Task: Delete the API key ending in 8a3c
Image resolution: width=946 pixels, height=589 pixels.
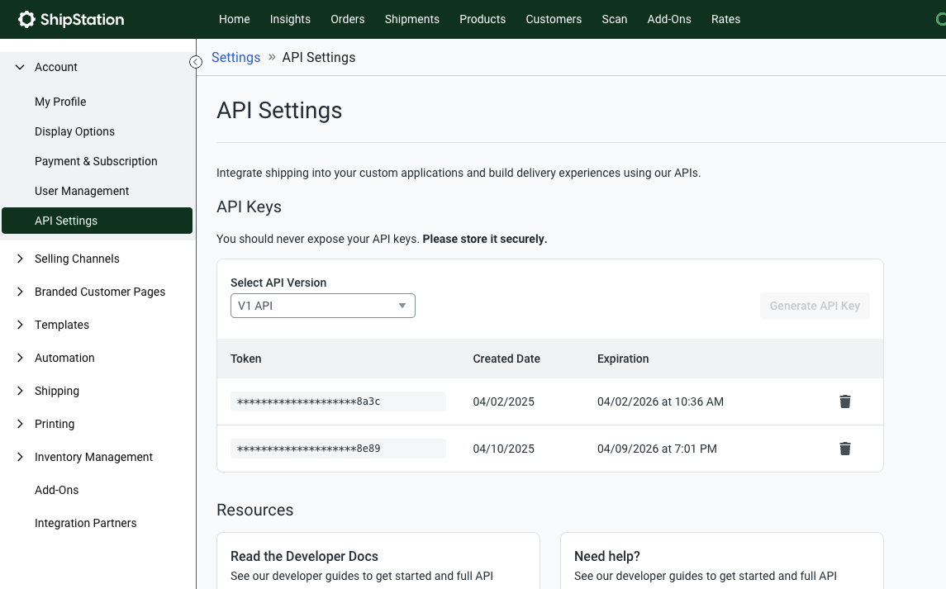Action: click(x=844, y=401)
